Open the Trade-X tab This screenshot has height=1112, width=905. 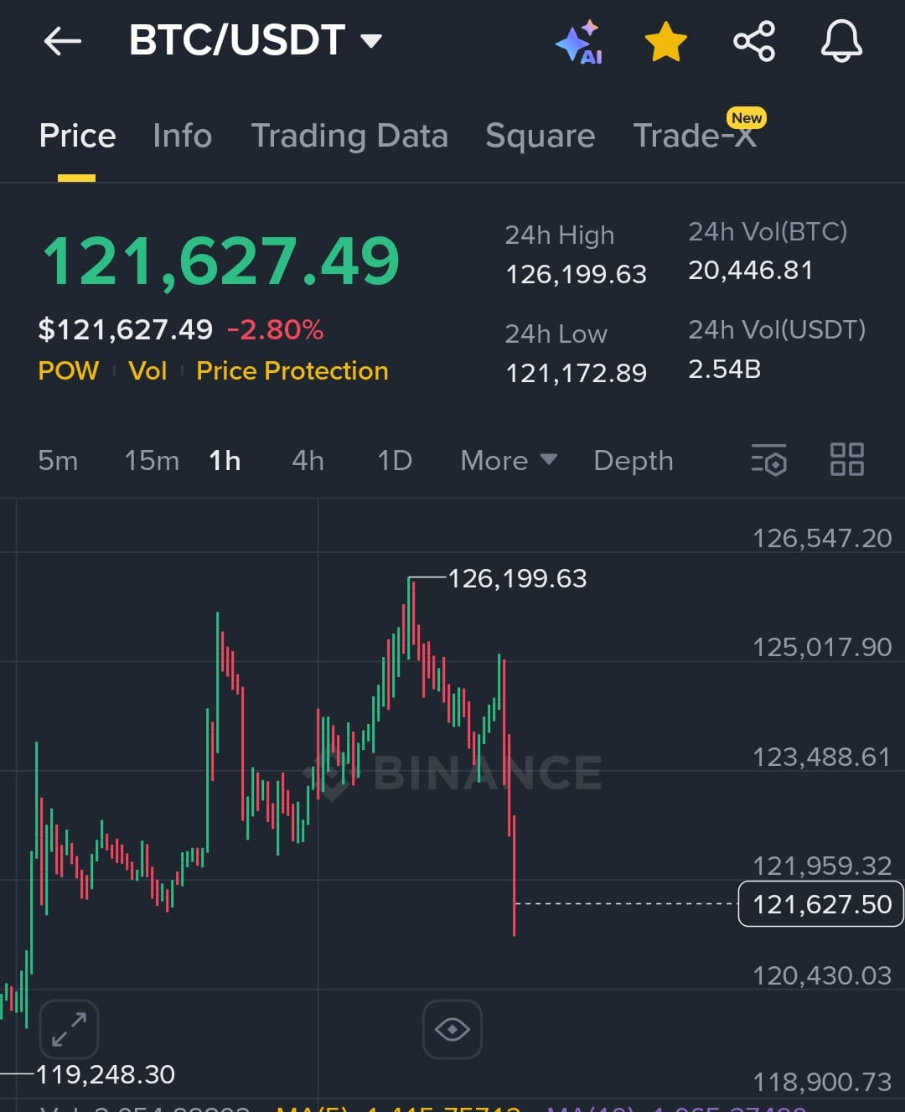coord(696,136)
